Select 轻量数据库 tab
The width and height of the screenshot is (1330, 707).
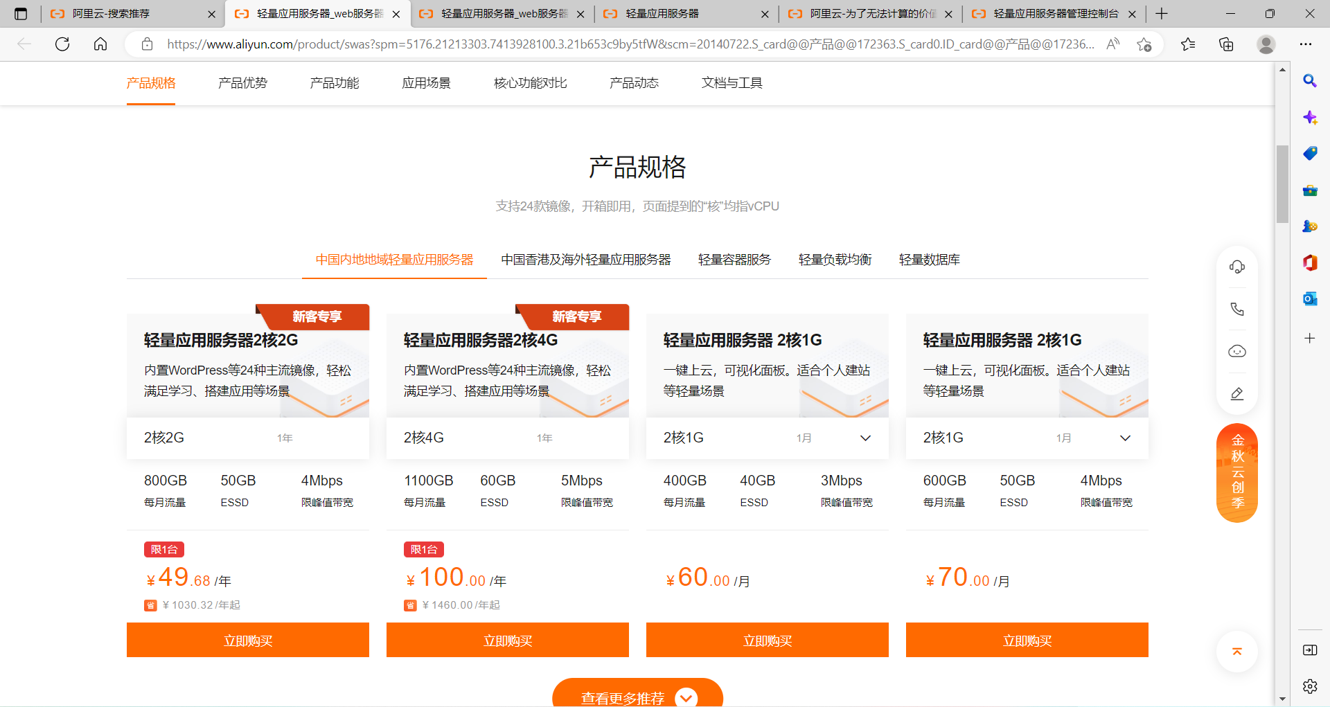929,260
